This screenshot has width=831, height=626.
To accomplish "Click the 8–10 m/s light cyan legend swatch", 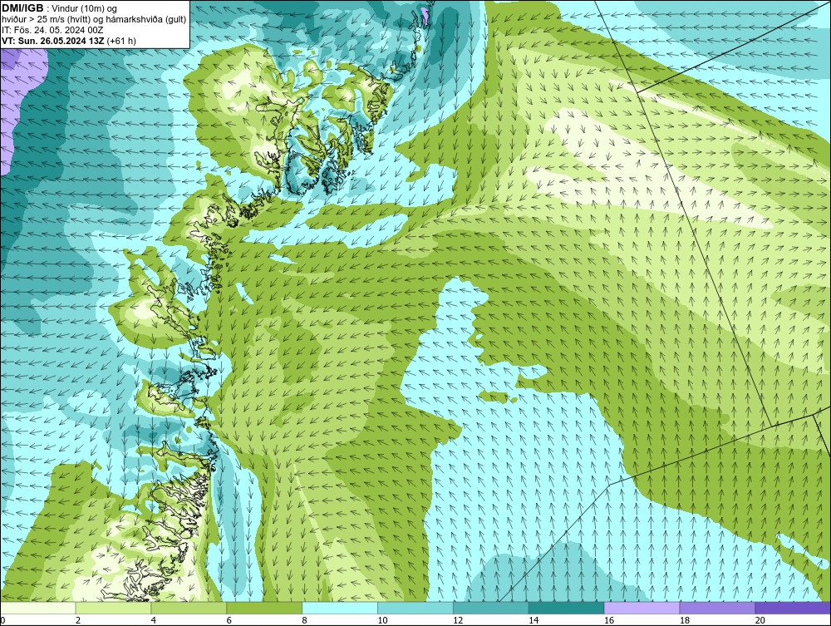I will (x=340, y=608).
